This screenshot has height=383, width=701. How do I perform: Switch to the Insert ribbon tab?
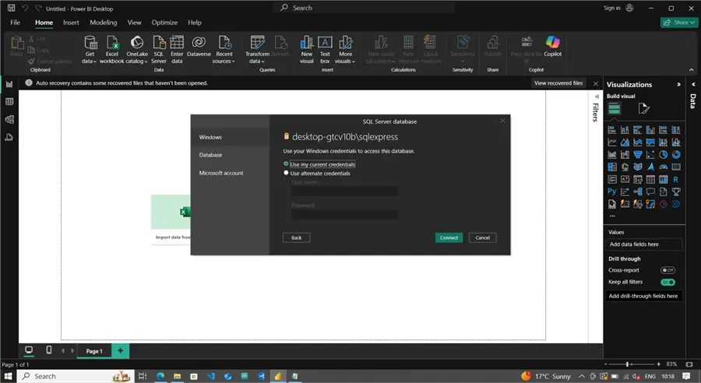coord(71,23)
